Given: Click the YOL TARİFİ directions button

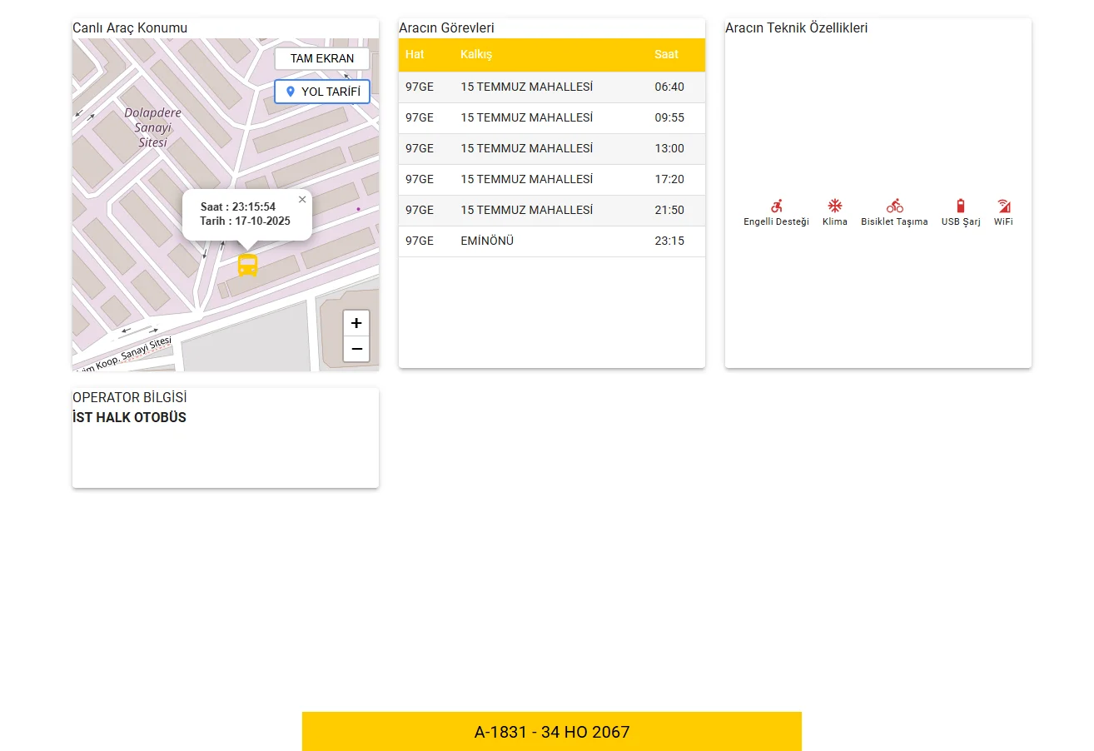Looking at the screenshot, I should pyautogui.click(x=322, y=92).
